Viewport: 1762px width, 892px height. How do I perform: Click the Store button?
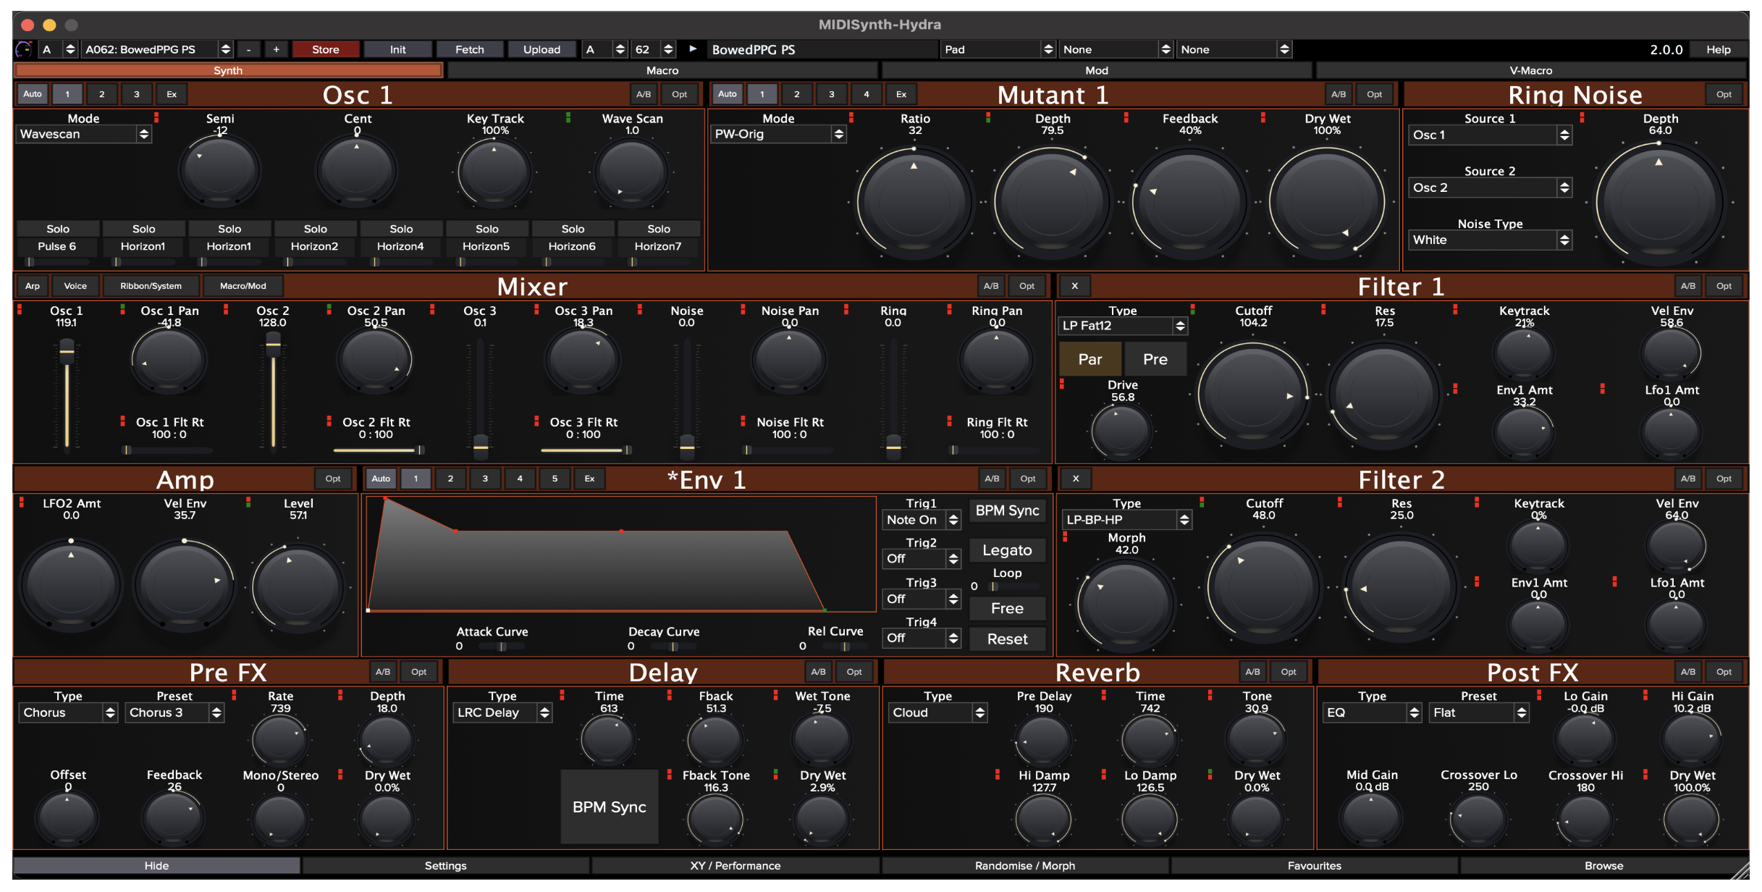tap(326, 49)
